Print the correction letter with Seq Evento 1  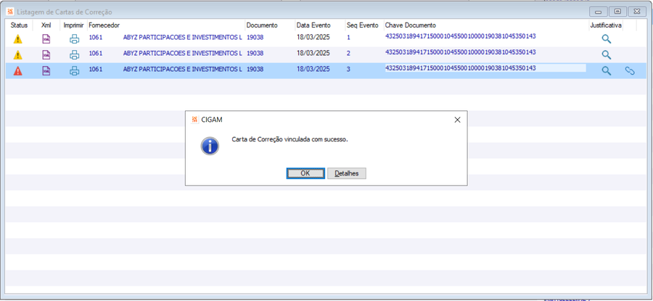[x=74, y=39]
